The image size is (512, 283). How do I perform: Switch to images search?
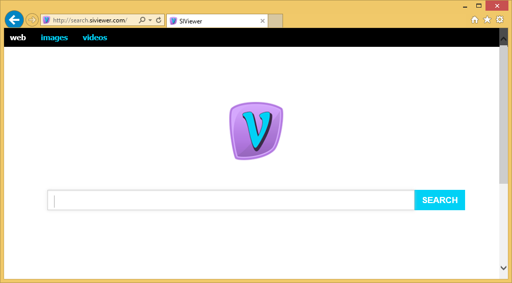pos(54,38)
